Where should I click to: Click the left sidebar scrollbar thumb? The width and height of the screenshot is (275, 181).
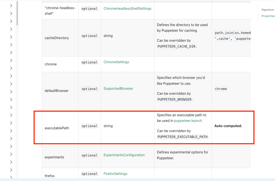(x=17, y=13)
